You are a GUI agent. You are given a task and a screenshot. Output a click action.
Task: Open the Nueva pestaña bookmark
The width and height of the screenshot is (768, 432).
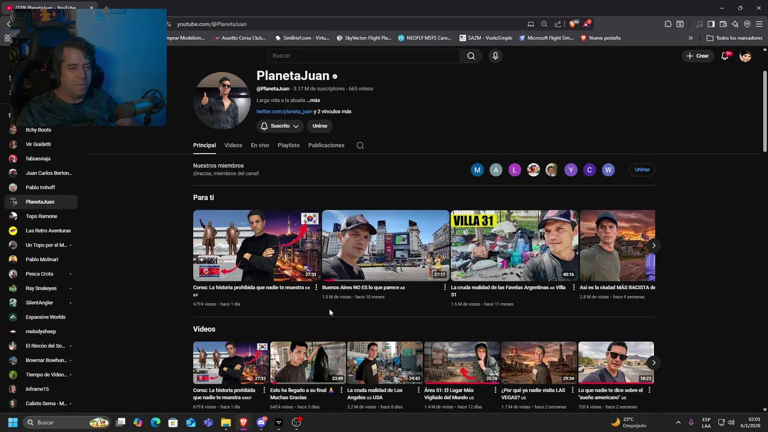point(600,38)
